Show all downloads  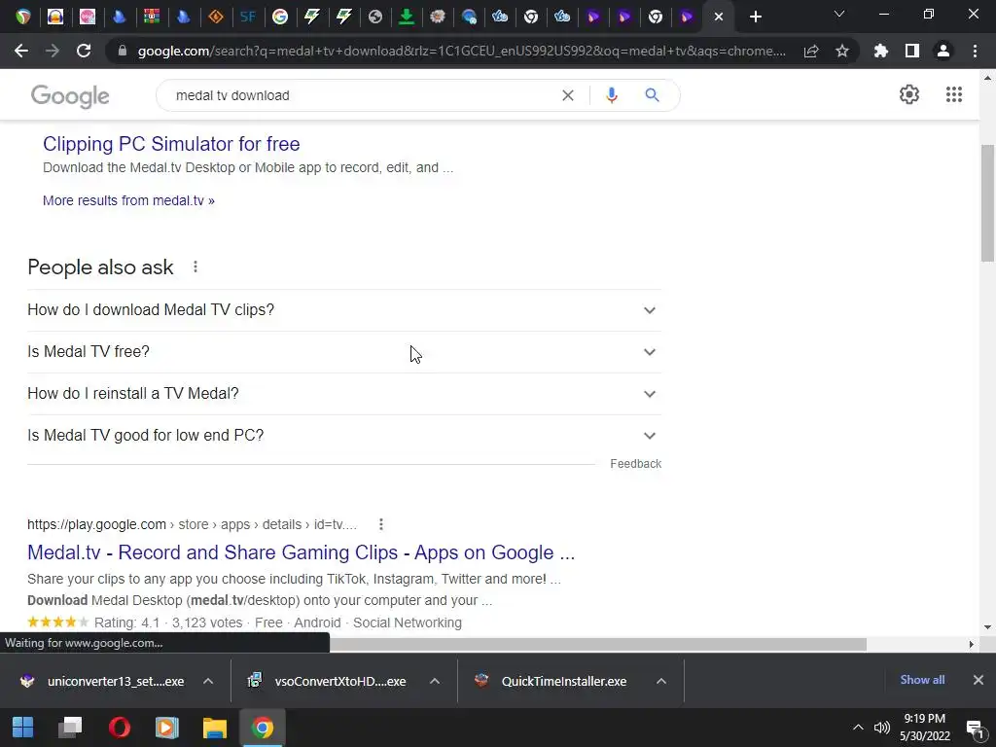click(x=922, y=680)
